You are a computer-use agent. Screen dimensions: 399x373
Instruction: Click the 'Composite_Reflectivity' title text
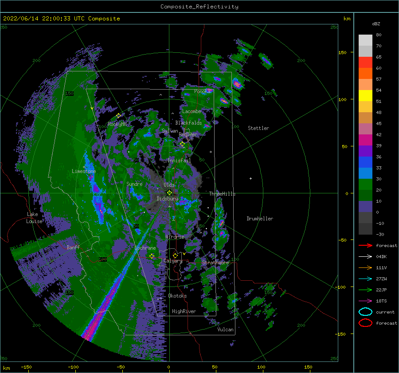tap(199, 7)
